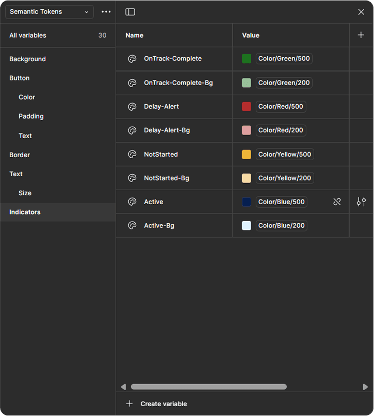Click the Color/Green/500 alias chip

pos(284,59)
